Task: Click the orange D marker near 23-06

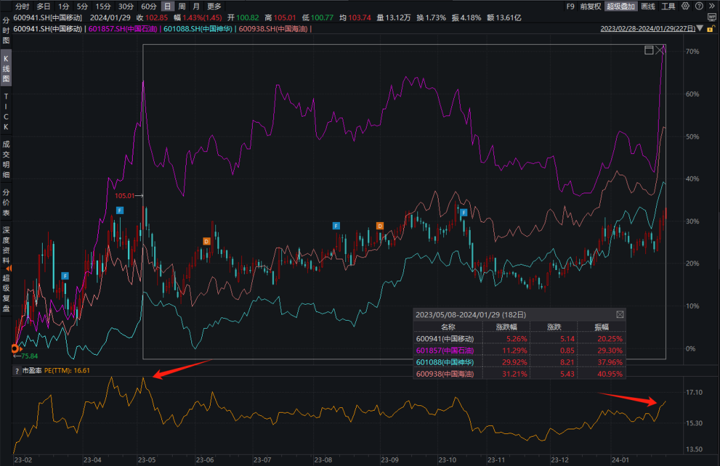Action: click(207, 241)
